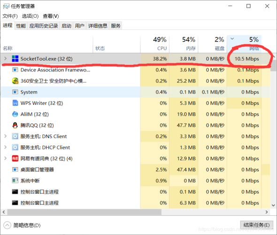Screen dimensions: 277x235
Task: Expand the 网易有道词典 process group
Action: pos(6,158)
